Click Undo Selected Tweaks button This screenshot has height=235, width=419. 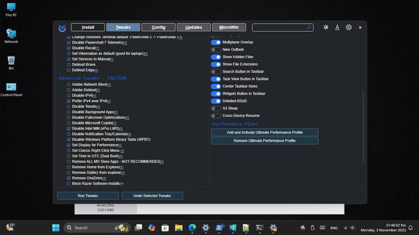coord(152,196)
